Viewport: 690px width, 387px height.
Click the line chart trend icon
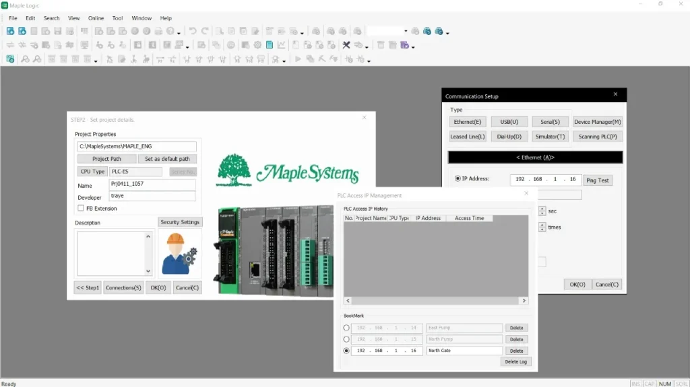[x=281, y=45]
